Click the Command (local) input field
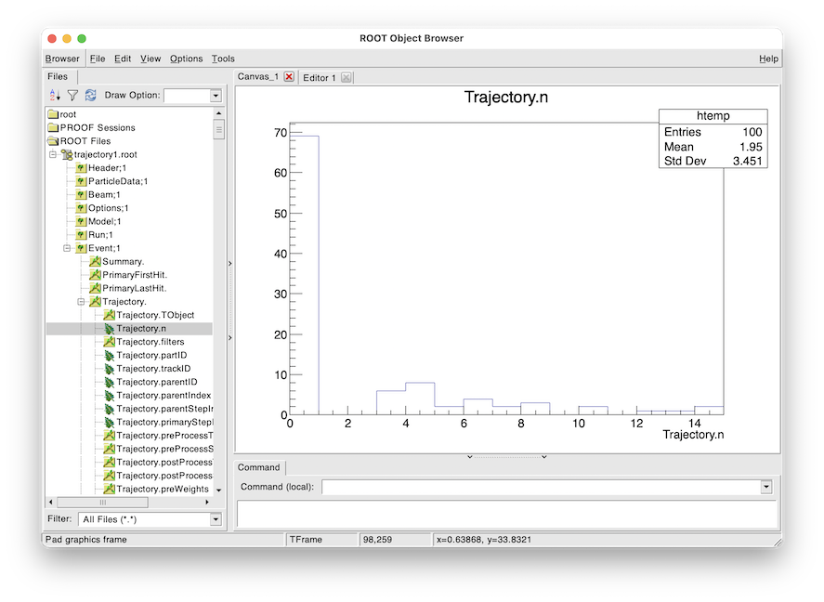Viewport: 824px width, 602px height. click(542, 487)
